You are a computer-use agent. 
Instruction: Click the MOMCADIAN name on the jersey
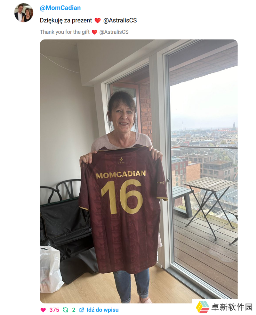click(x=121, y=174)
